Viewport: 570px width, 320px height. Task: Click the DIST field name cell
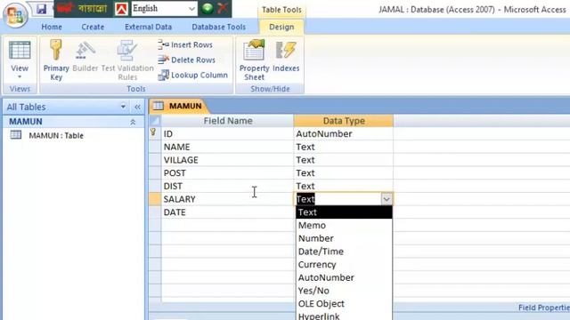pyautogui.click(x=228, y=186)
